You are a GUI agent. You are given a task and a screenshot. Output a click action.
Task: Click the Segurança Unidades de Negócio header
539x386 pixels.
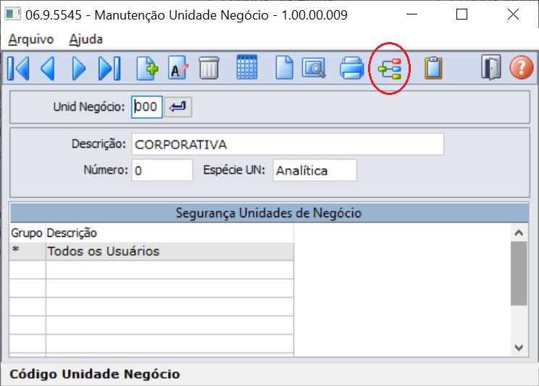coord(269,213)
